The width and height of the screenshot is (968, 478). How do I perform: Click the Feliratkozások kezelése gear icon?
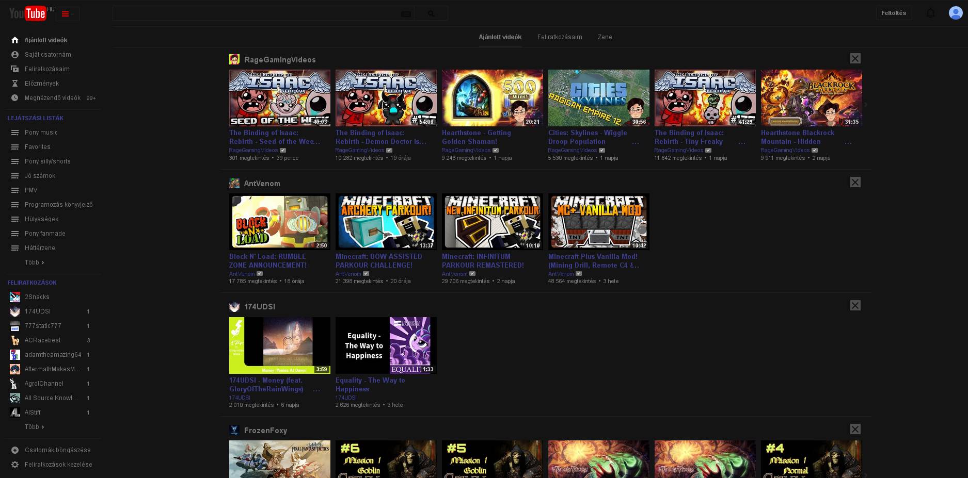click(x=15, y=465)
